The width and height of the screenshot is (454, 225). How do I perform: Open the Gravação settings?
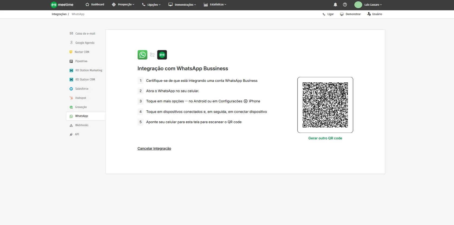[81, 107]
